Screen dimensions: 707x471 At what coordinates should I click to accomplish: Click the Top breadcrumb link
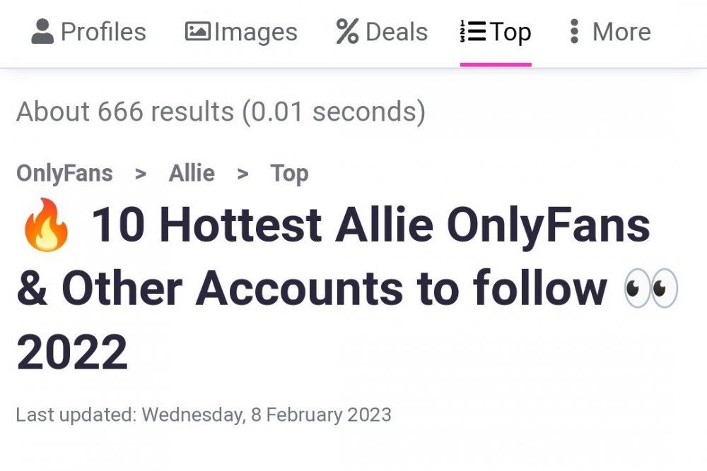[x=289, y=173]
